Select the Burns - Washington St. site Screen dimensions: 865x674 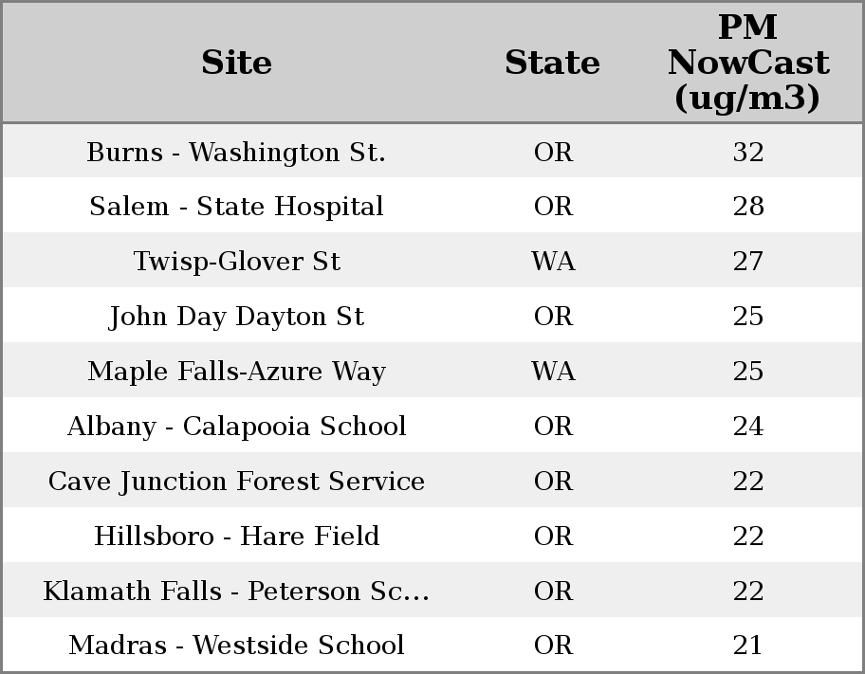pyautogui.click(x=236, y=153)
